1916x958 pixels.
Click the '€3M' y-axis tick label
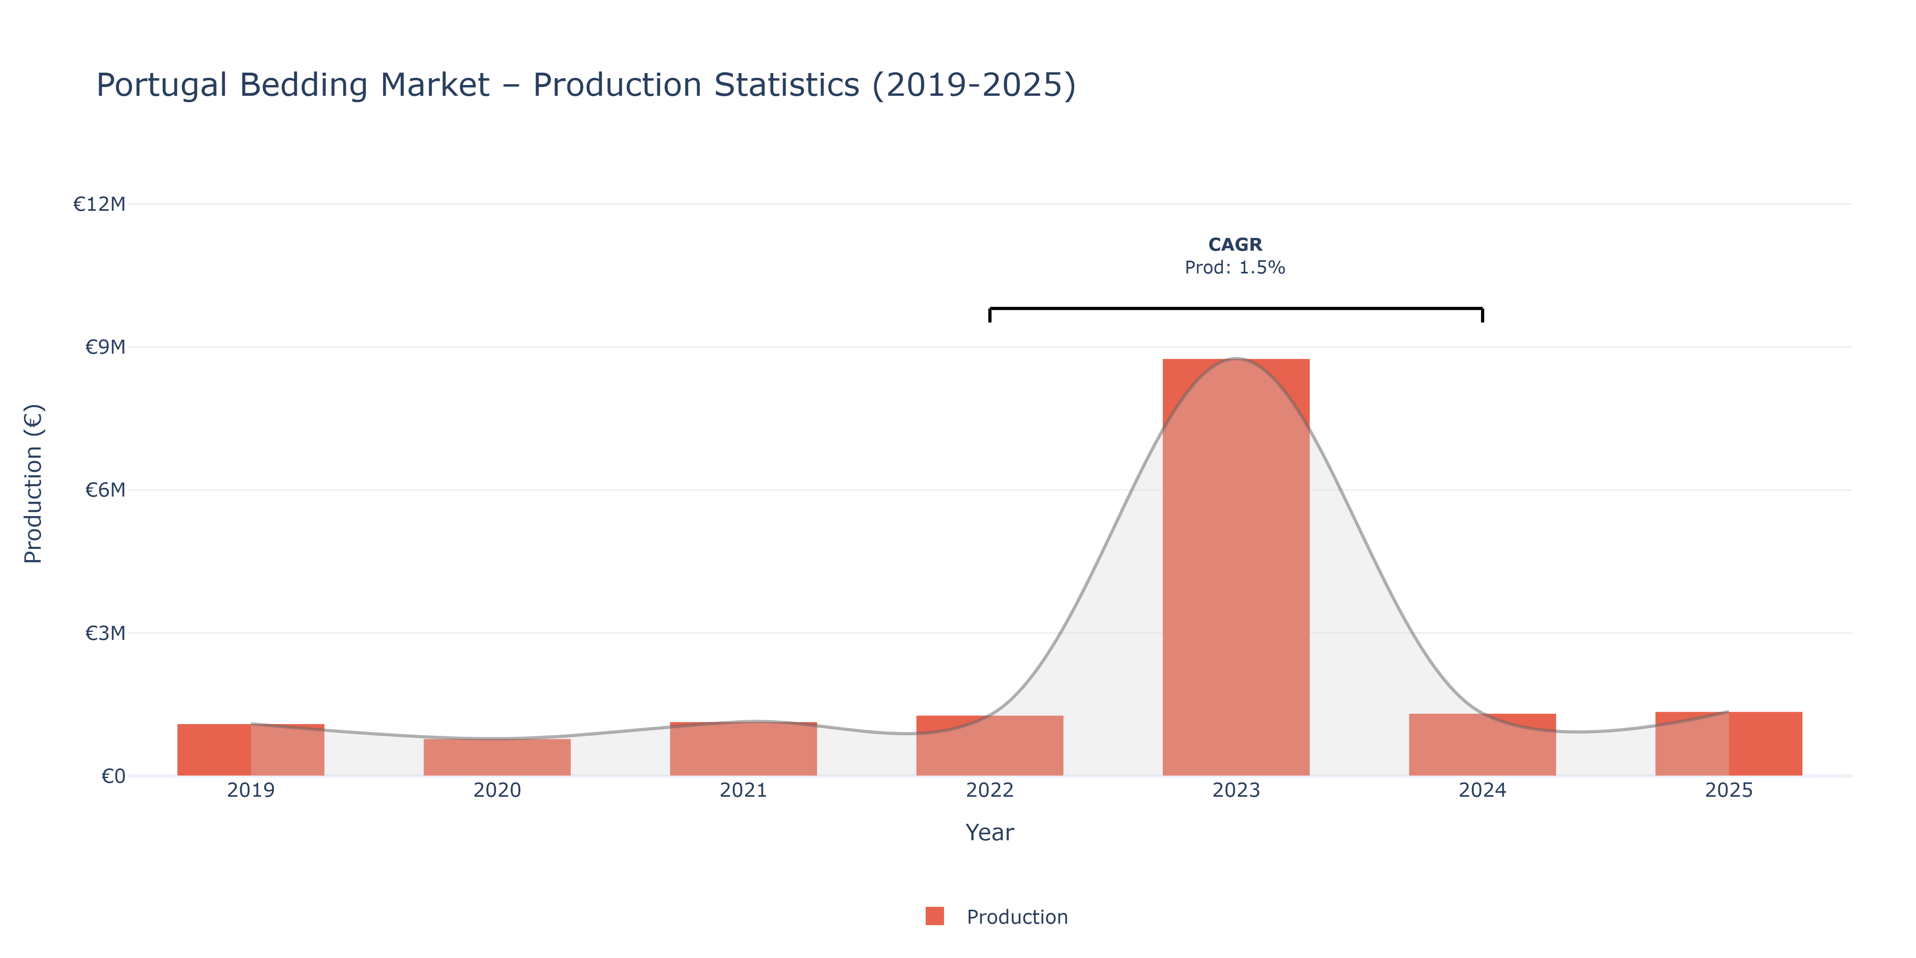pos(105,633)
